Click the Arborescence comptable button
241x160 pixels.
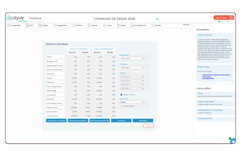click(x=56, y=121)
